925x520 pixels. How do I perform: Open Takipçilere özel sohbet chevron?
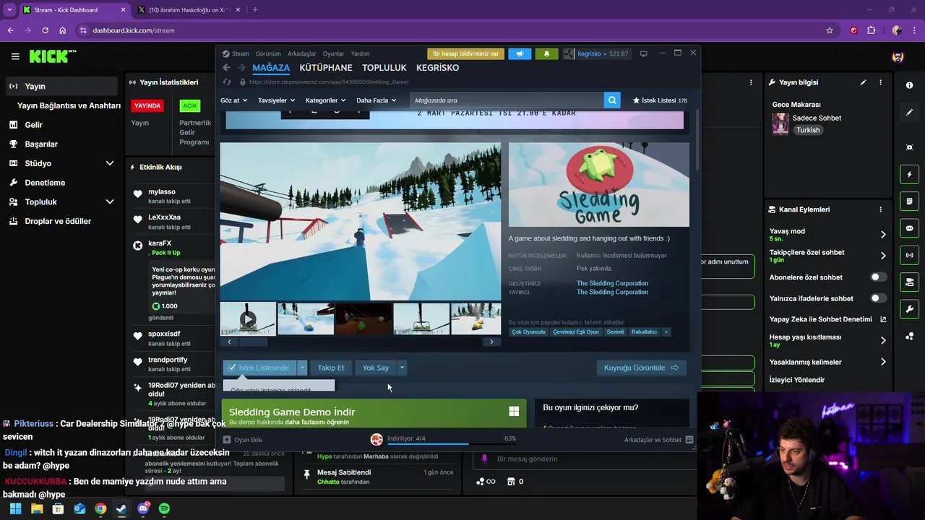883,256
